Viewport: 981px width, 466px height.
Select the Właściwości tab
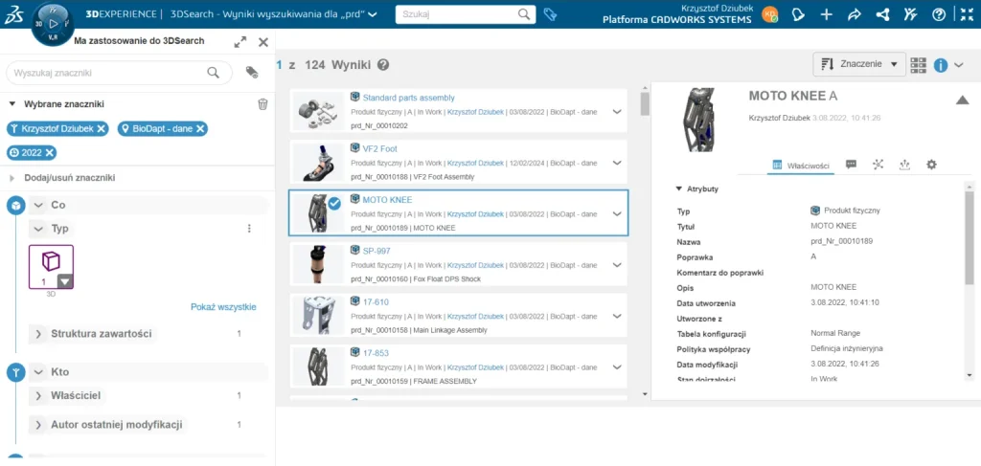tap(802, 165)
